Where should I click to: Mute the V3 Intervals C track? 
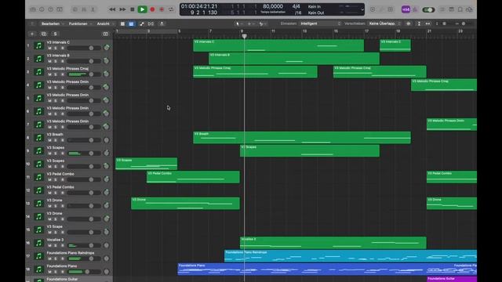49,49
